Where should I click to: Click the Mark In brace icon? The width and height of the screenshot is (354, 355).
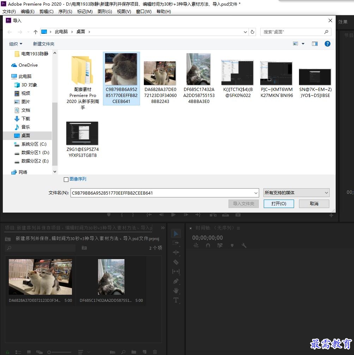[122, 215]
